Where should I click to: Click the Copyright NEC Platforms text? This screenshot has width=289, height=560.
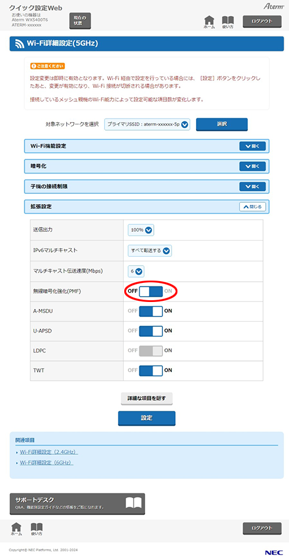coord(43,550)
